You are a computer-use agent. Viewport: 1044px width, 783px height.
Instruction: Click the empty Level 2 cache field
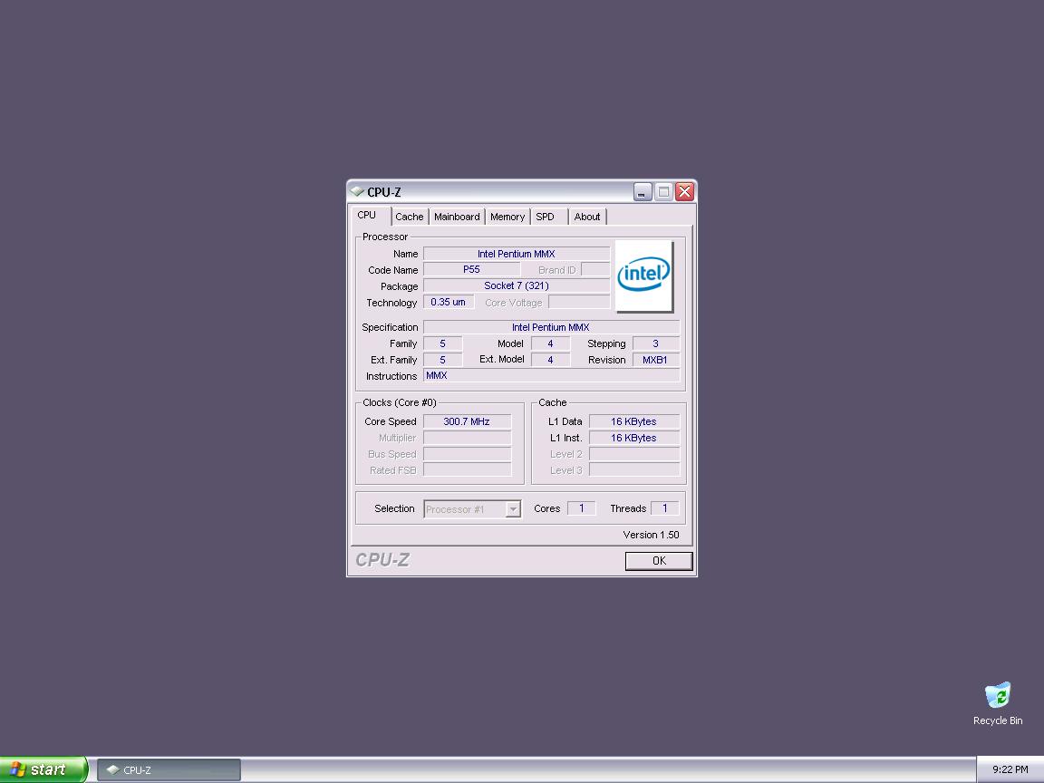tap(633, 454)
